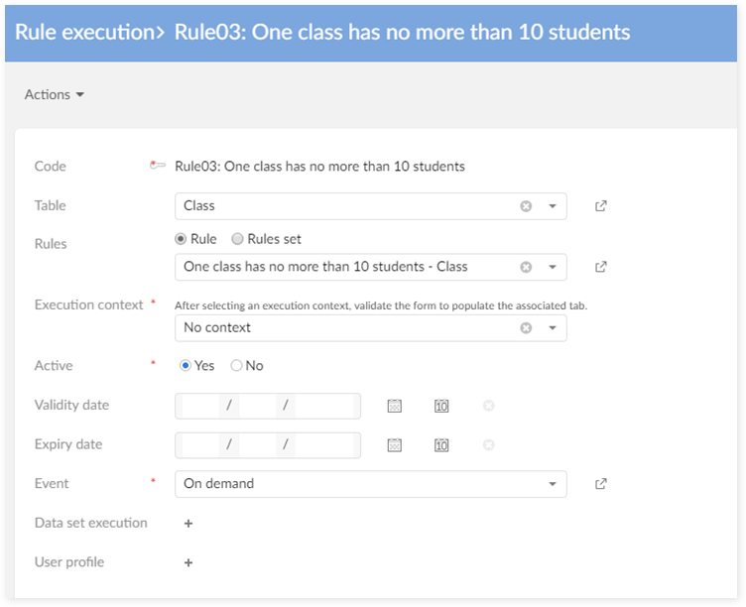The height and width of the screenshot is (607, 746).
Task: Clear the Class value in Table field
Action: (x=526, y=206)
